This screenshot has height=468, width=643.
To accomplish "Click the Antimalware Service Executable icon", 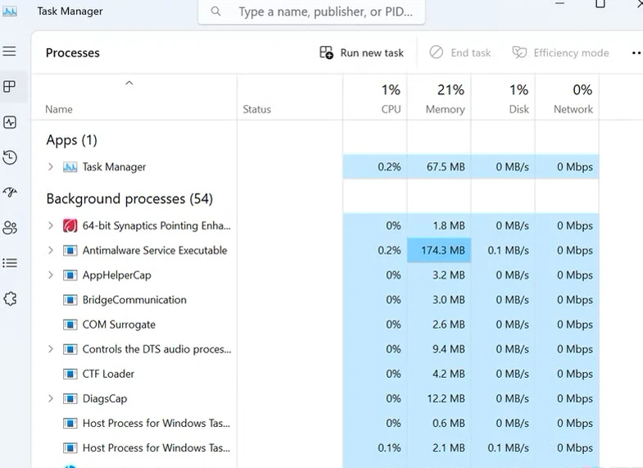I will (70, 250).
